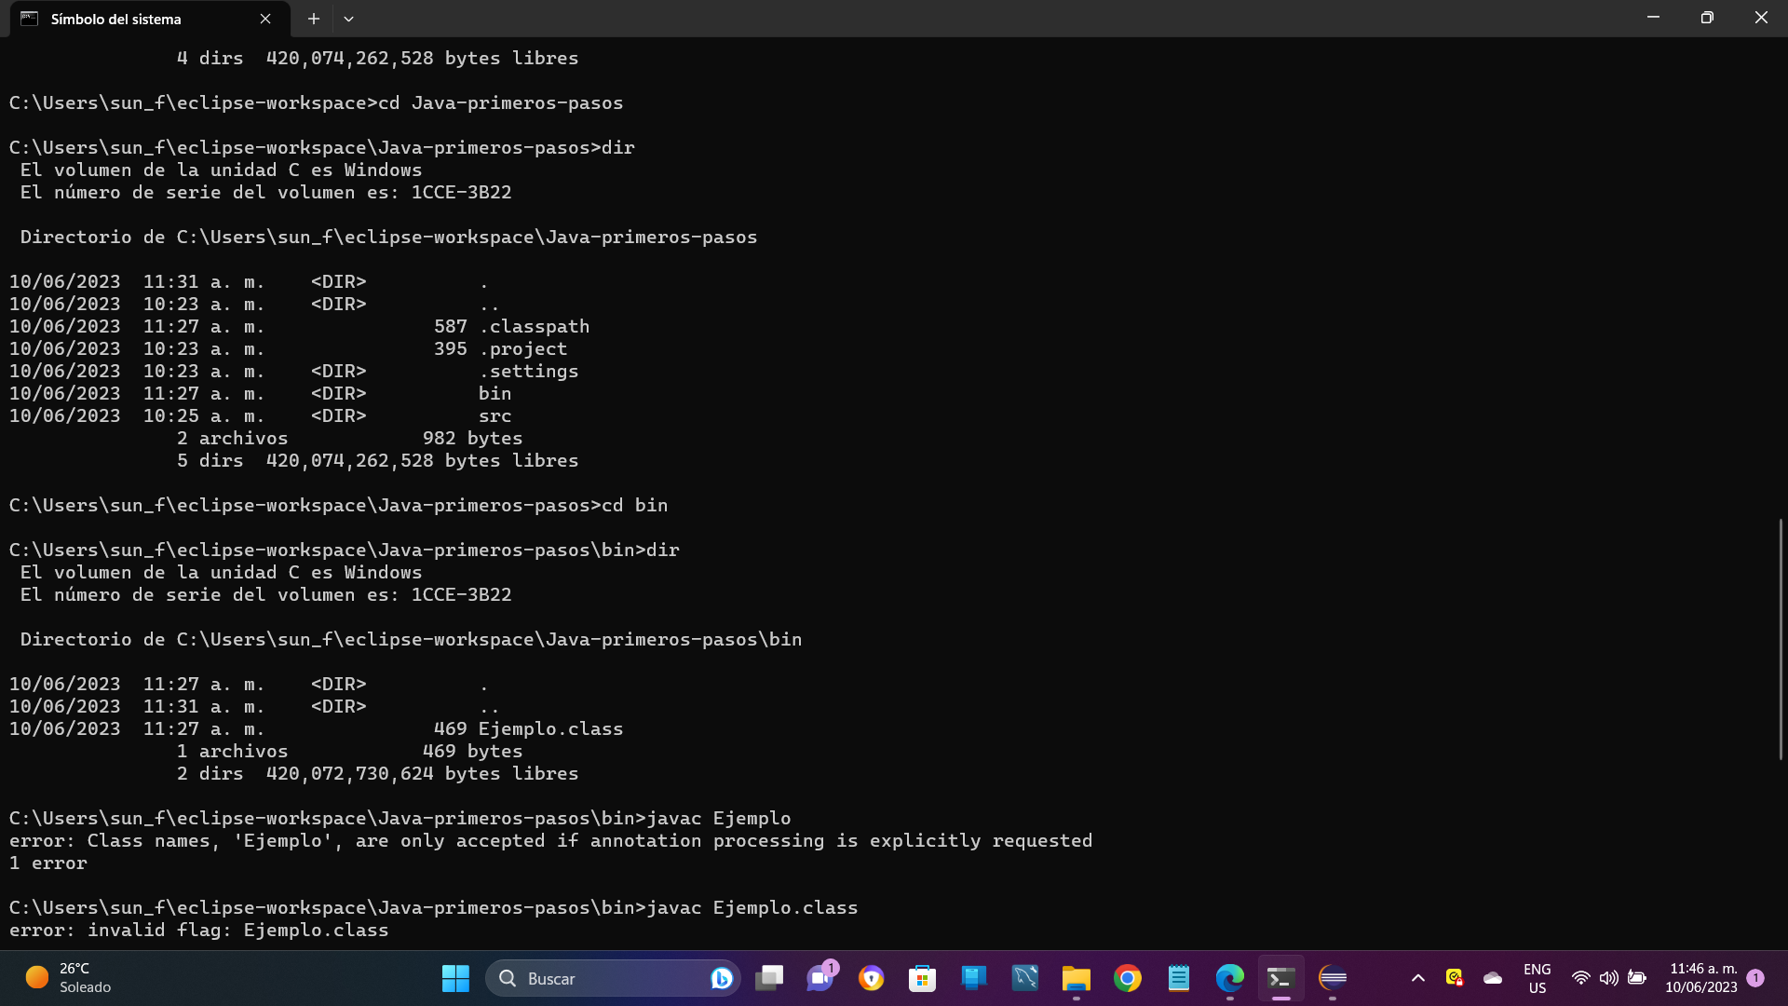
Task: Open File Explorer from the taskbar
Action: tap(1077, 978)
